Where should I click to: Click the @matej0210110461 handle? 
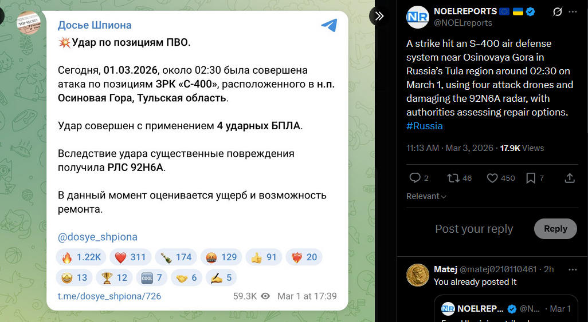coord(498,269)
